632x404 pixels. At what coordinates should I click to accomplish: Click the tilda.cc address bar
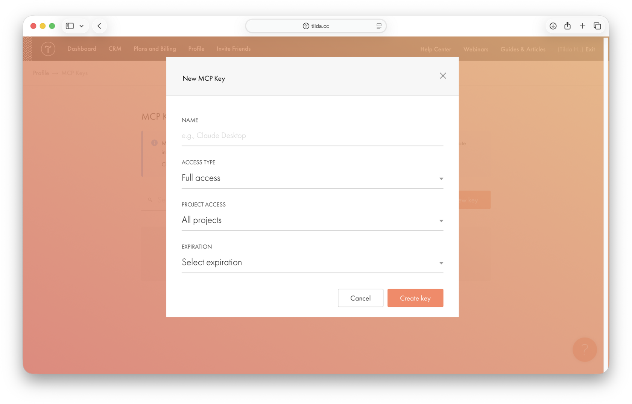316,26
